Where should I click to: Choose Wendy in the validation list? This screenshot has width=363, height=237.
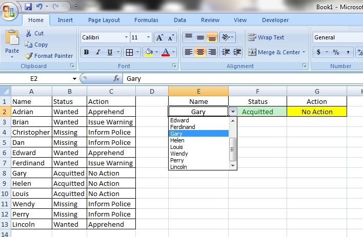point(179,154)
